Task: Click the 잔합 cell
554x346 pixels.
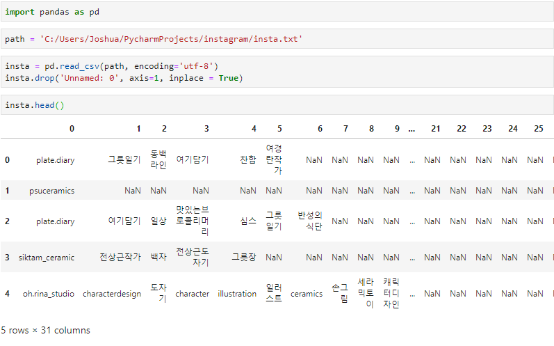Action: tap(248, 160)
